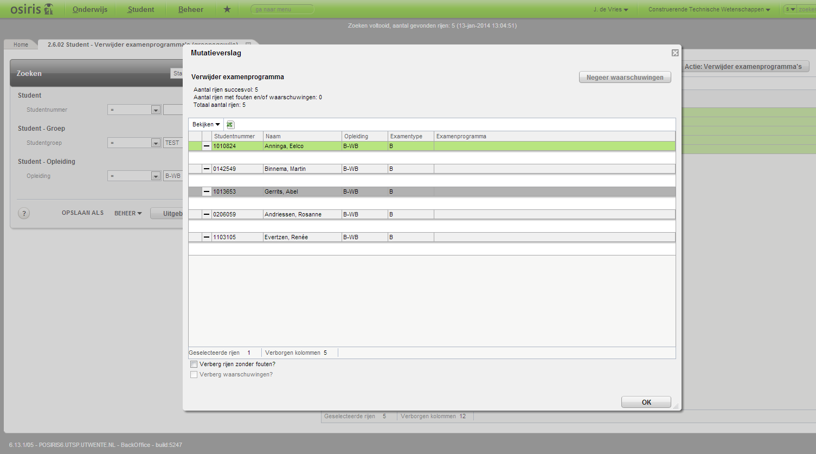This screenshot has width=816, height=454.
Task: Select the 'Andriessen, Rosanne' name cell
Action: coord(303,214)
